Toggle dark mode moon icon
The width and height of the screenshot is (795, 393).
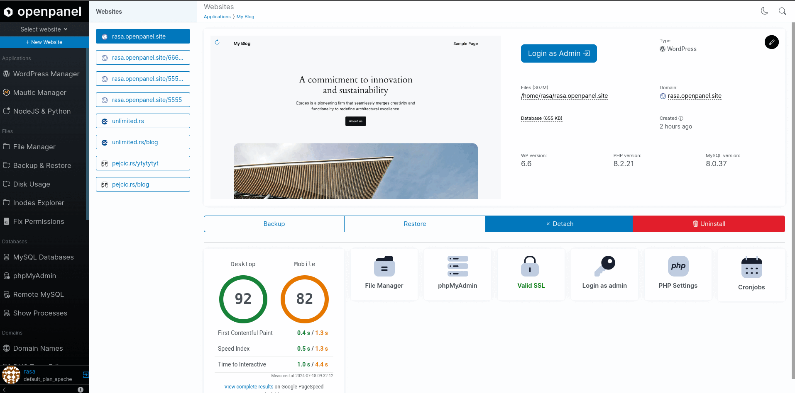(764, 11)
